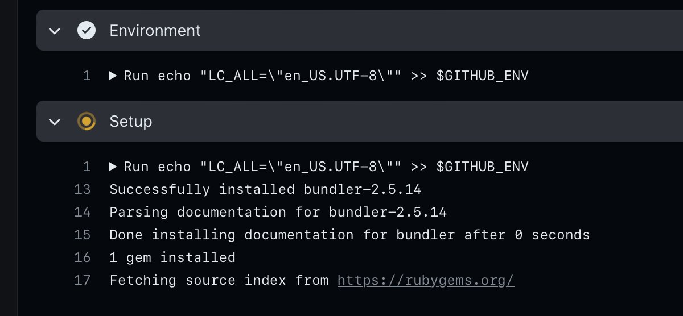Click line number 1 under Setup
Image resolution: width=683 pixels, height=316 pixels.
click(x=87, y=167)
